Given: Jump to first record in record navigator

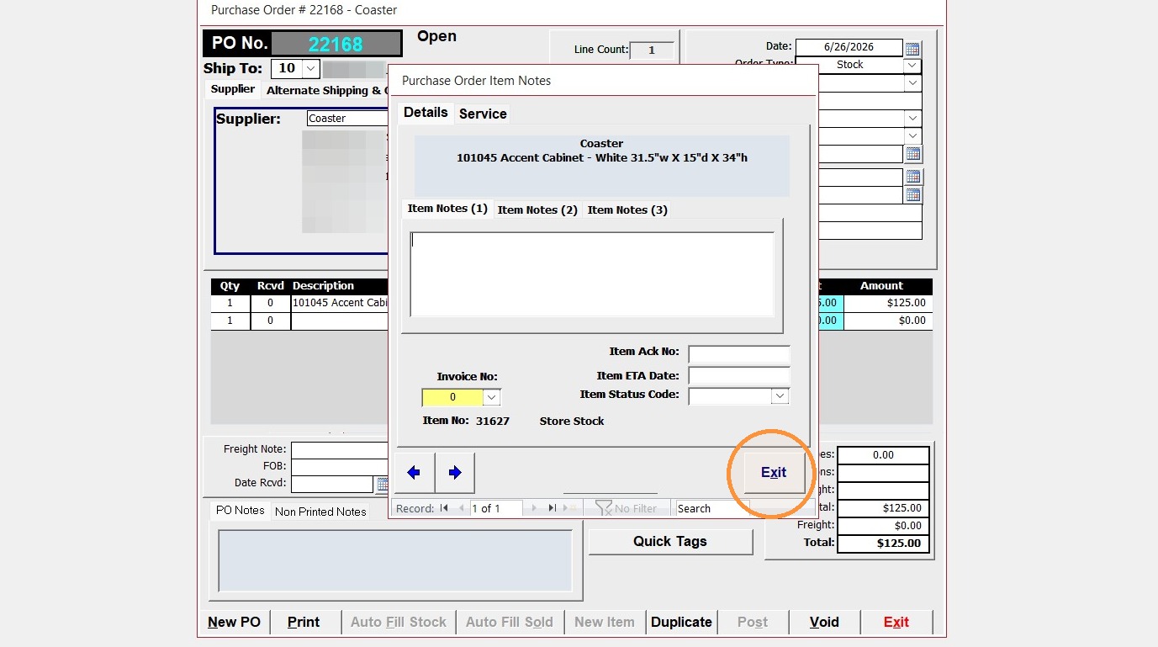Looking at the screenshot, I should pyautogui.click(x=444, y=508).
